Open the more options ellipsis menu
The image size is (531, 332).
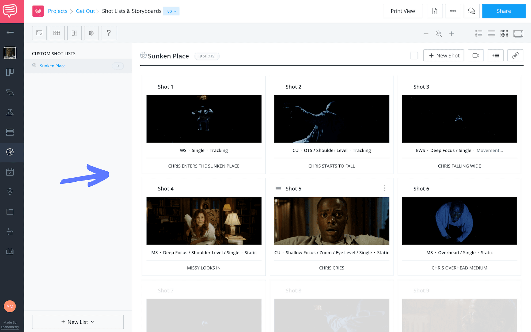pos(453,11)
